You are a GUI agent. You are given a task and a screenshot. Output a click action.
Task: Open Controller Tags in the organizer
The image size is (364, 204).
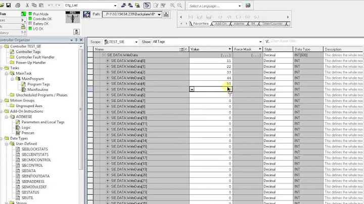point(28,52)
